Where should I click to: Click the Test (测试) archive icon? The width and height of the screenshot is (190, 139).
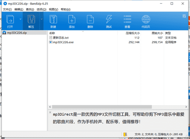[109, 21]
